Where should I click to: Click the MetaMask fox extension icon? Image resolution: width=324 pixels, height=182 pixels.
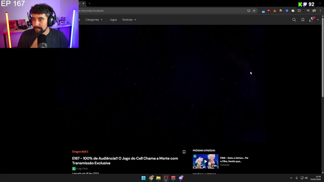275,11
